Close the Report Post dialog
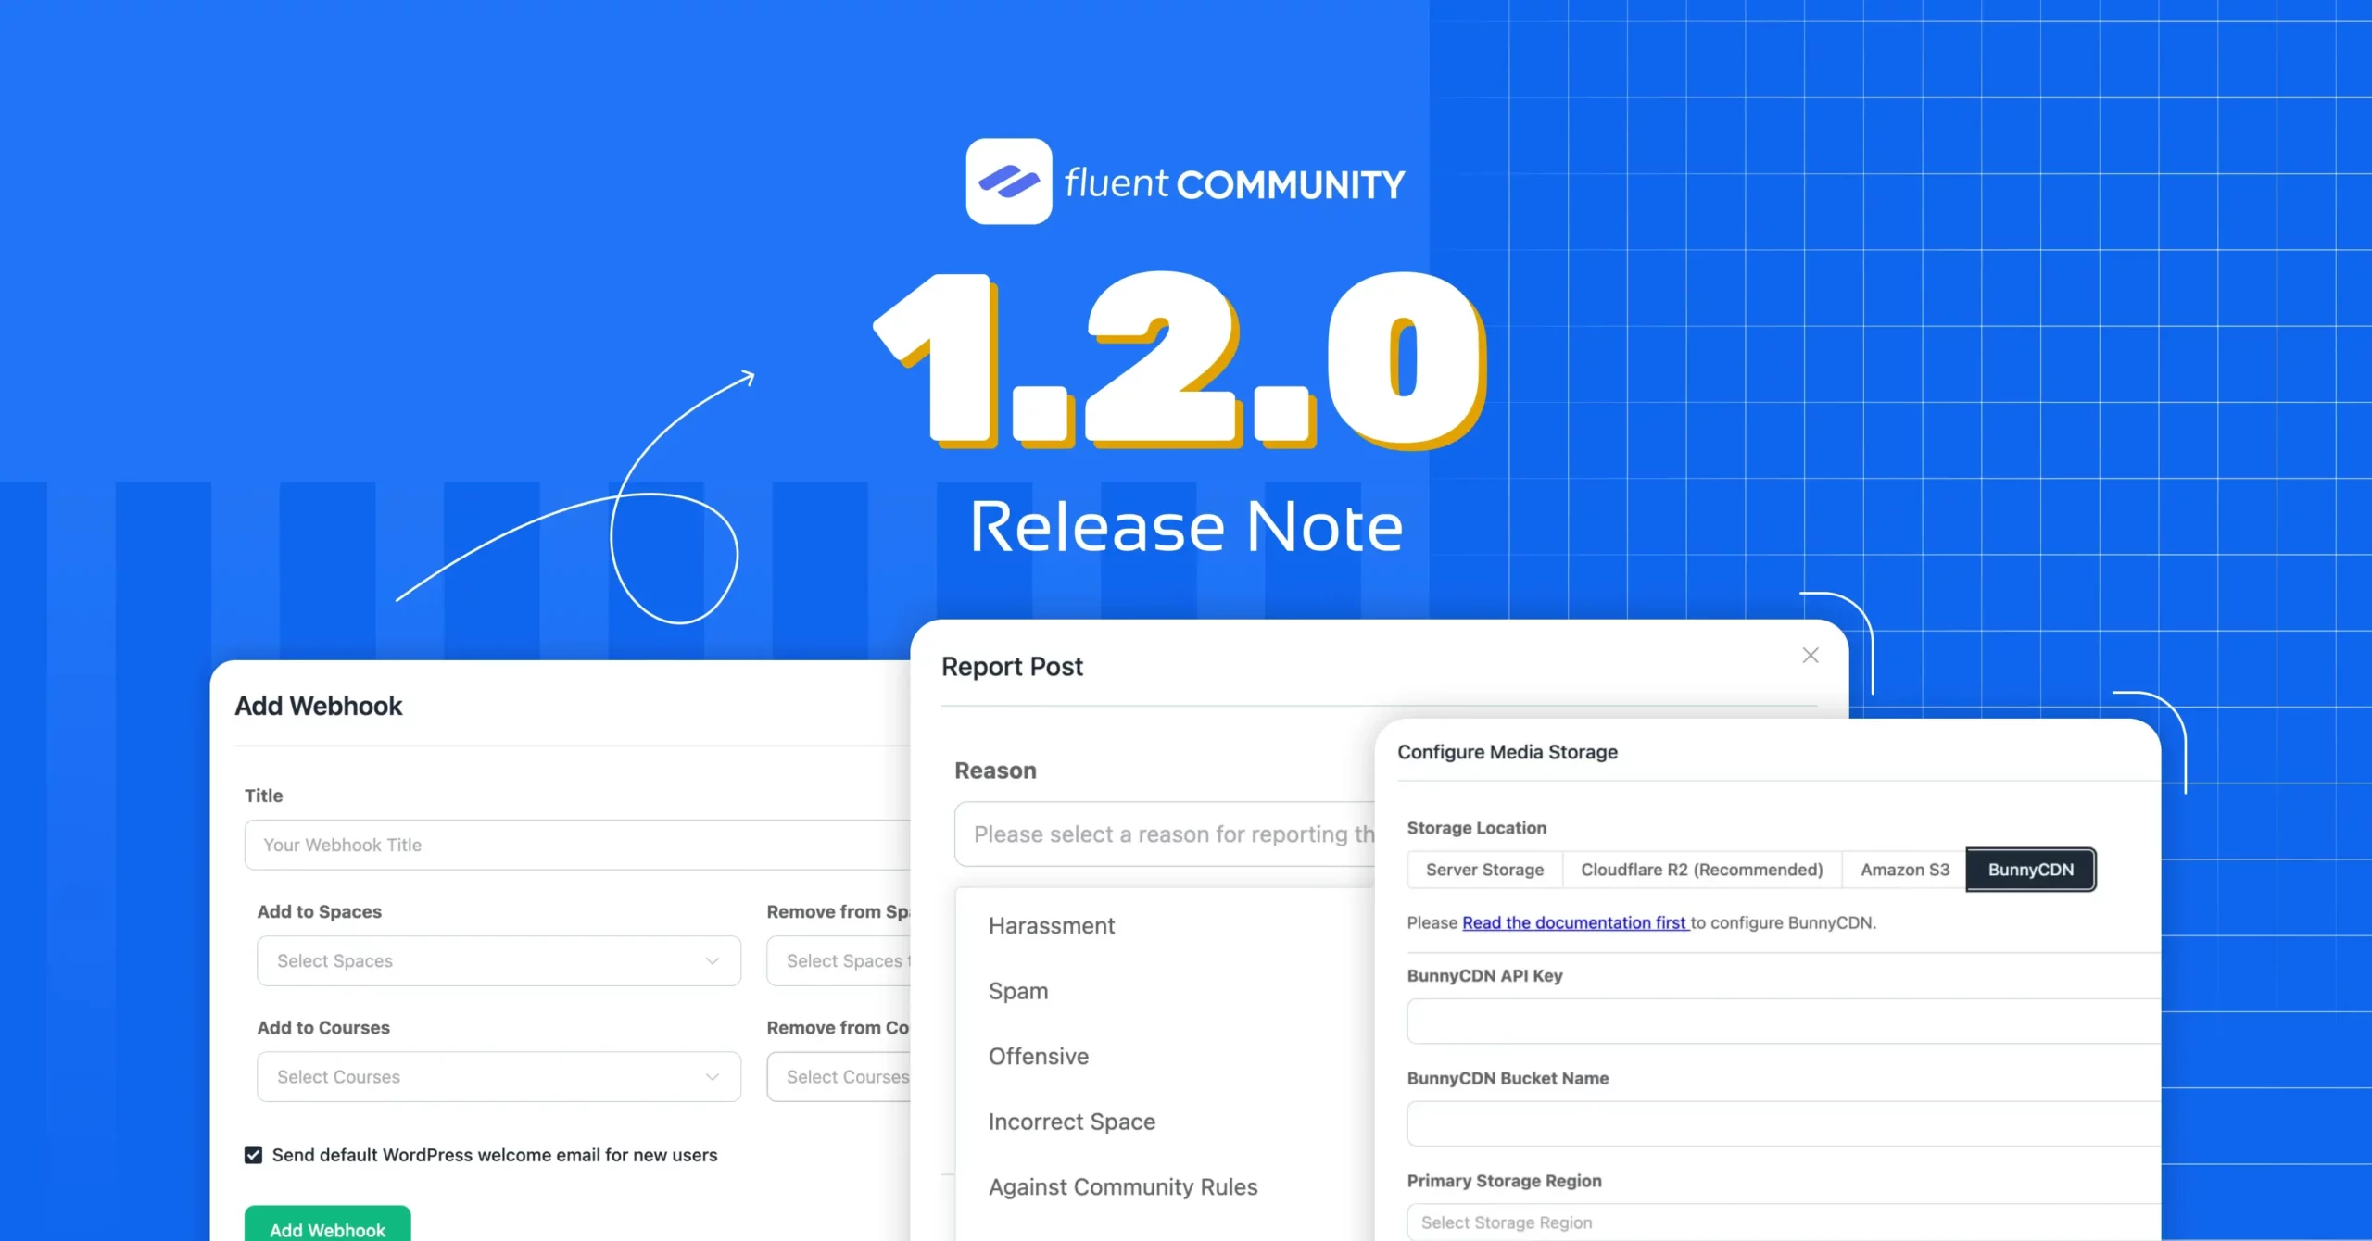Viewport: 2372px width, 1241px height. click(1810, 656)
